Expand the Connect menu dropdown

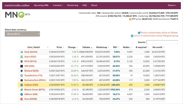pos(58,5)
